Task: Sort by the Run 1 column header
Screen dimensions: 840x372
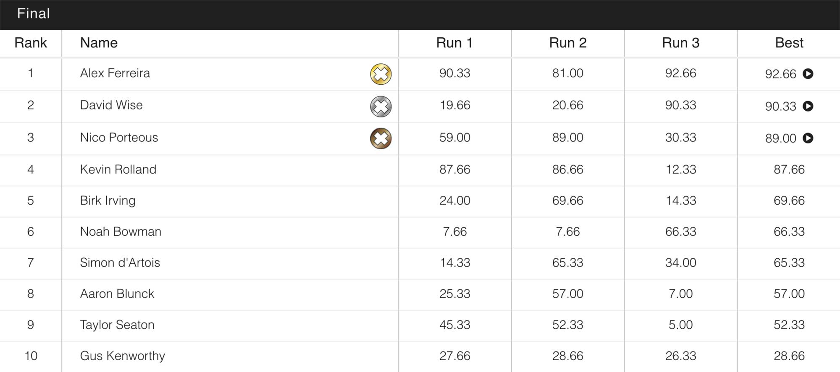Action: click(x=454, y=43)
